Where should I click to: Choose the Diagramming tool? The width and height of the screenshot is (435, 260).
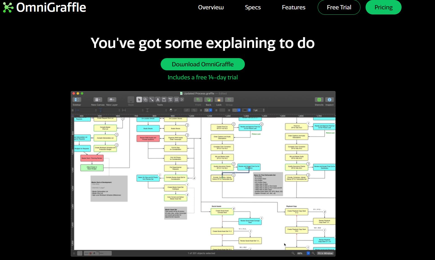(170, 100)
